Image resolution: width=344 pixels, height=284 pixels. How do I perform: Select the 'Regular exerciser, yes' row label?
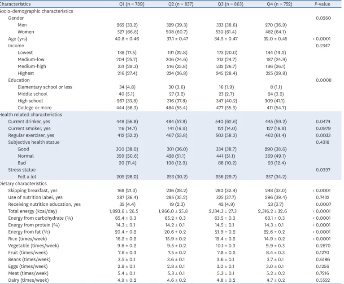click(31, 135)
